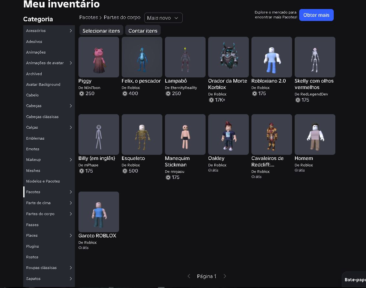Image resolution: width=366 pixels, height=288 pixels.
Task: Expand the Roupas clássicas chevron
Action: [71, 268]
